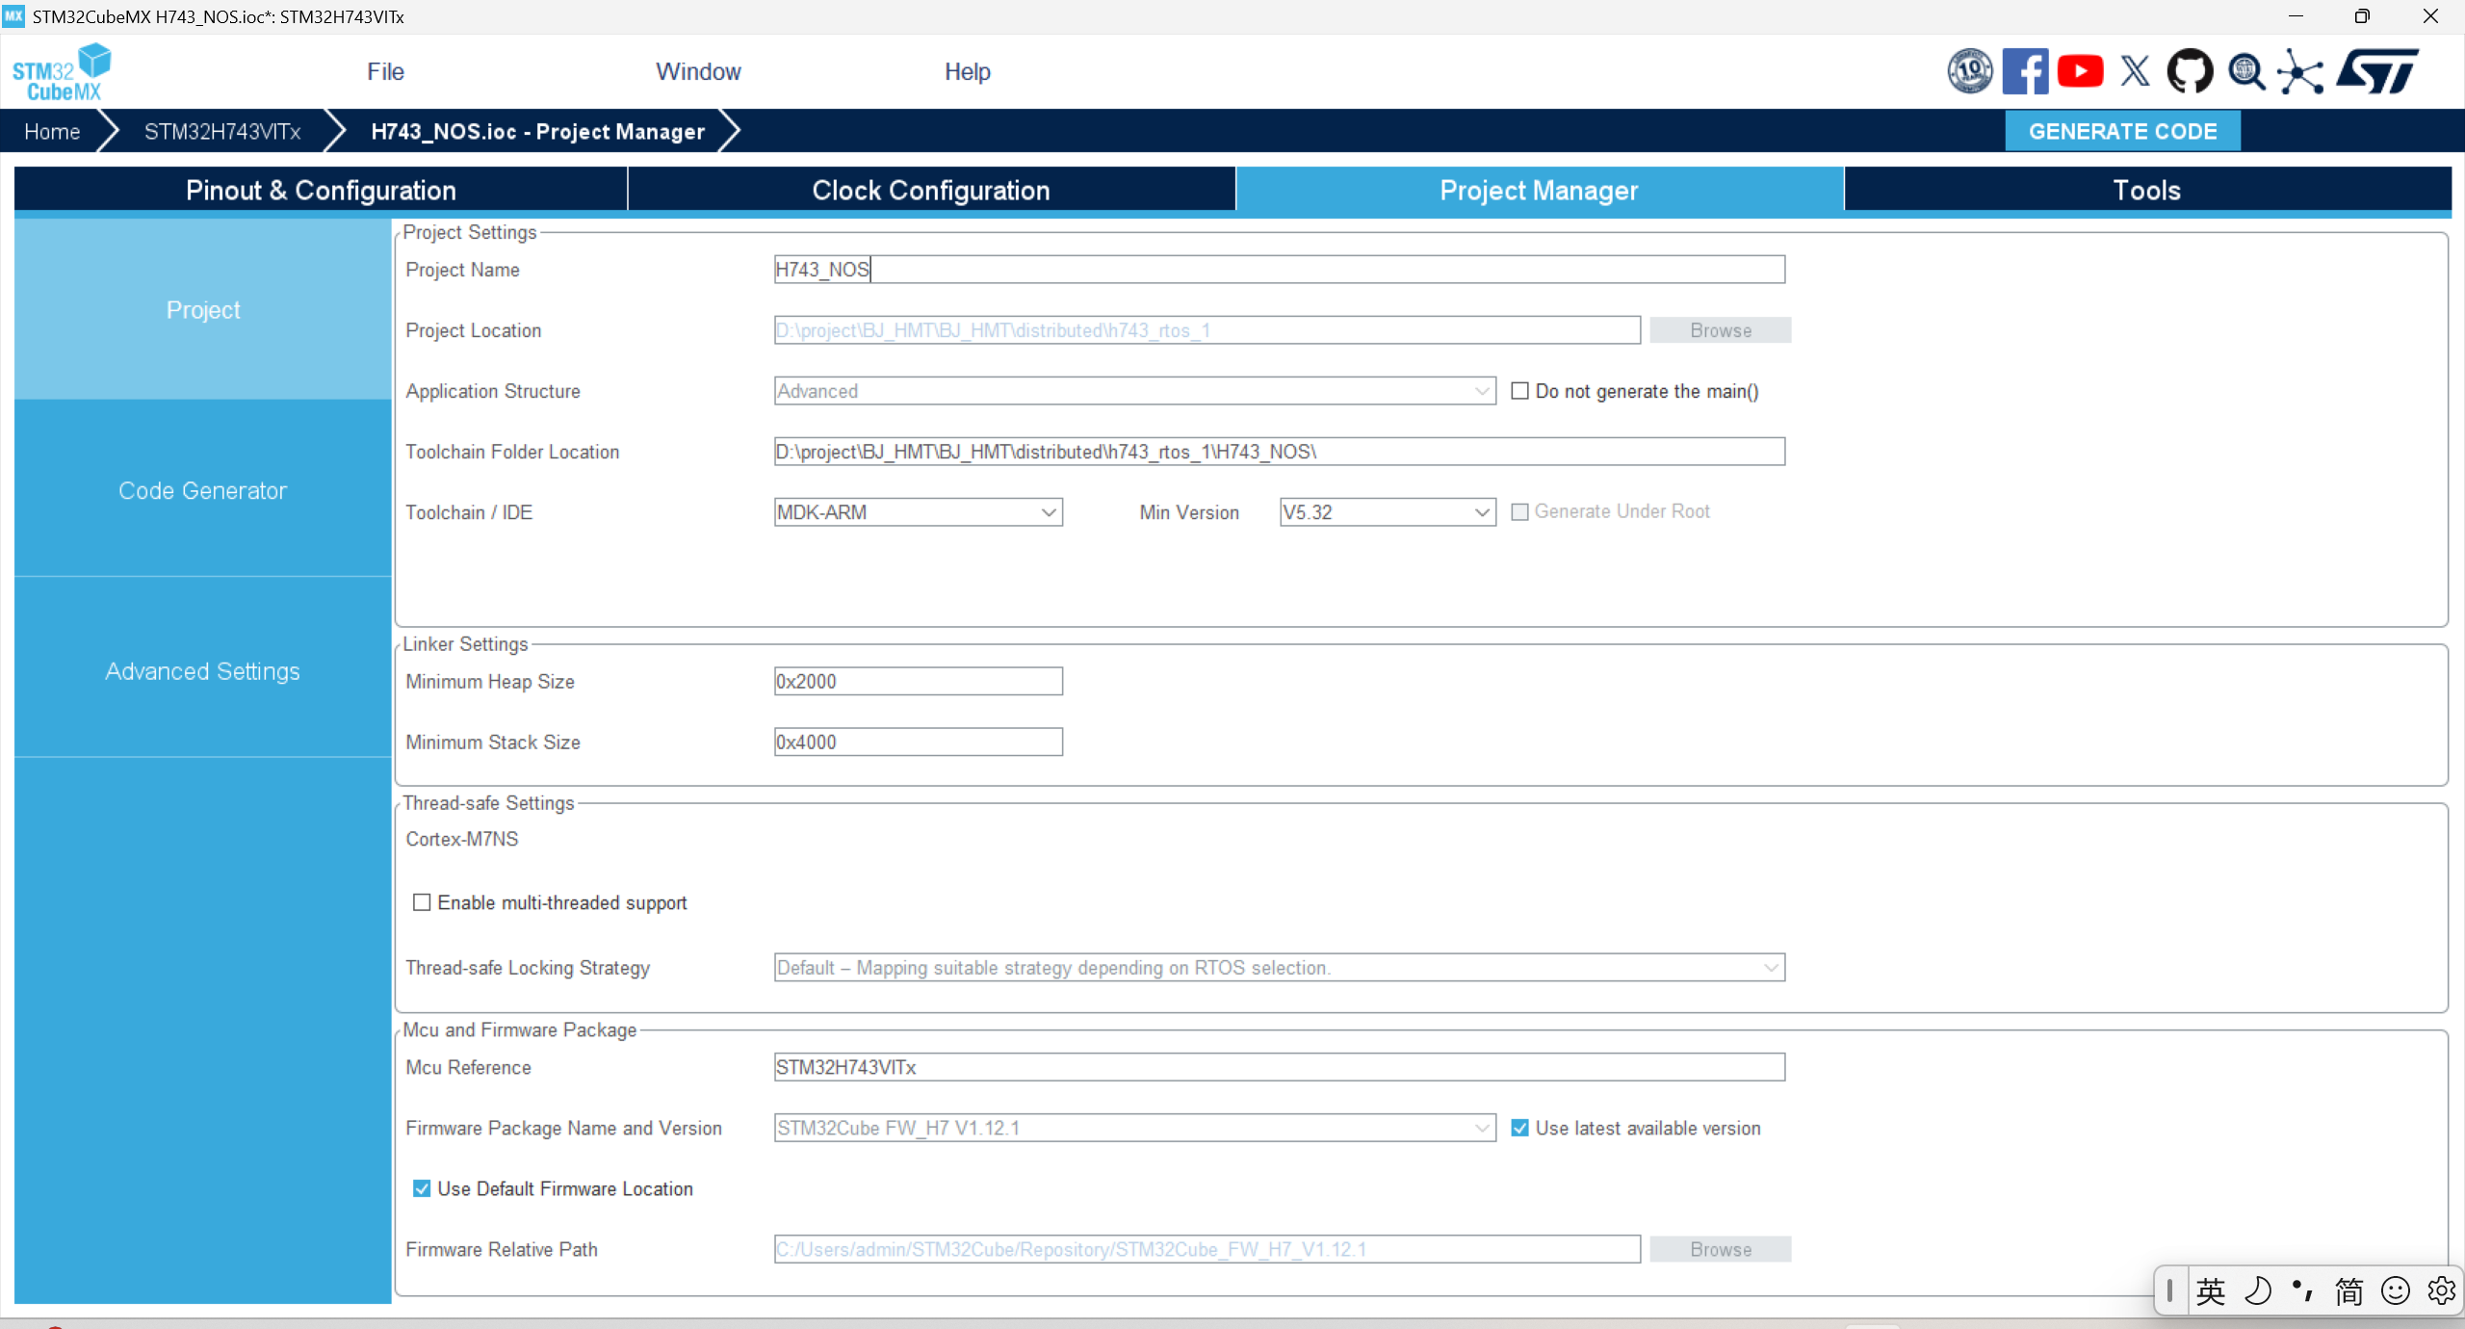Uncheck Use Default Firmware Location
This screenshot has width=2465, height=1329.
pos(422,1188)
